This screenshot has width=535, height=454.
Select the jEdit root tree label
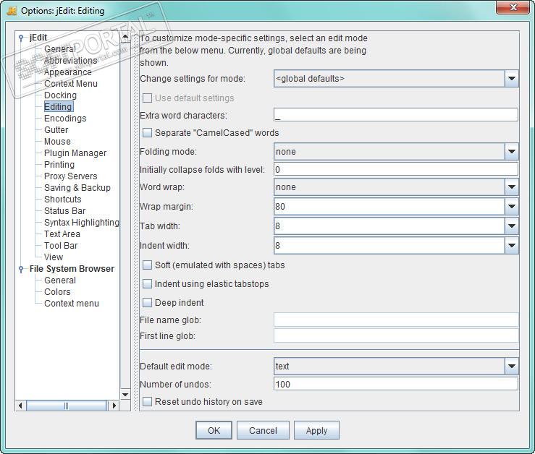click(38, 38)
